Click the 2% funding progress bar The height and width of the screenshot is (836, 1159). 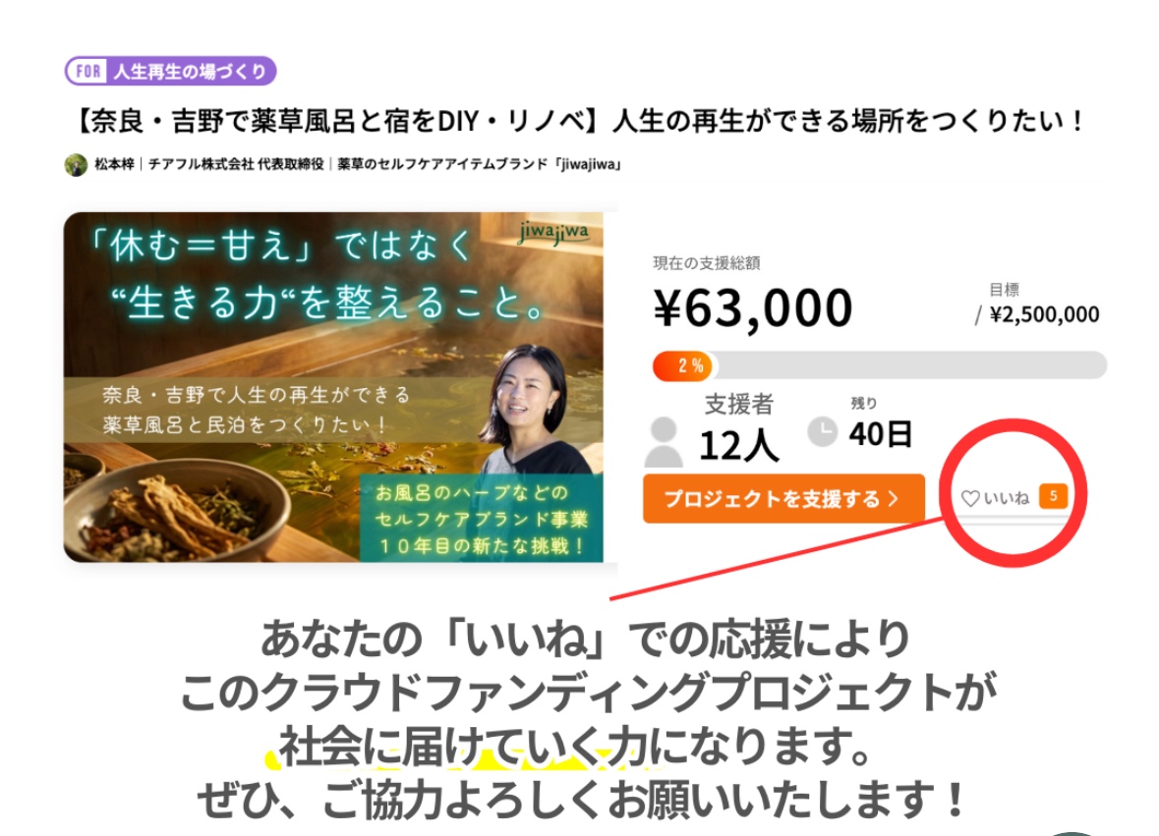880,365
